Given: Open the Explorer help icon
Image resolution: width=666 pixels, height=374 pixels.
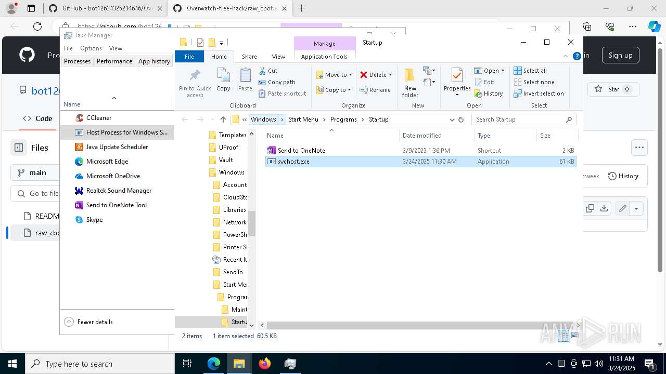Looking at the screenshot, I should pos(577,56).
